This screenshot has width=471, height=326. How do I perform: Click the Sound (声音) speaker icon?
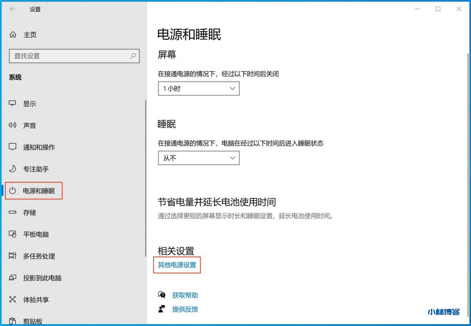tap(13, 125)
